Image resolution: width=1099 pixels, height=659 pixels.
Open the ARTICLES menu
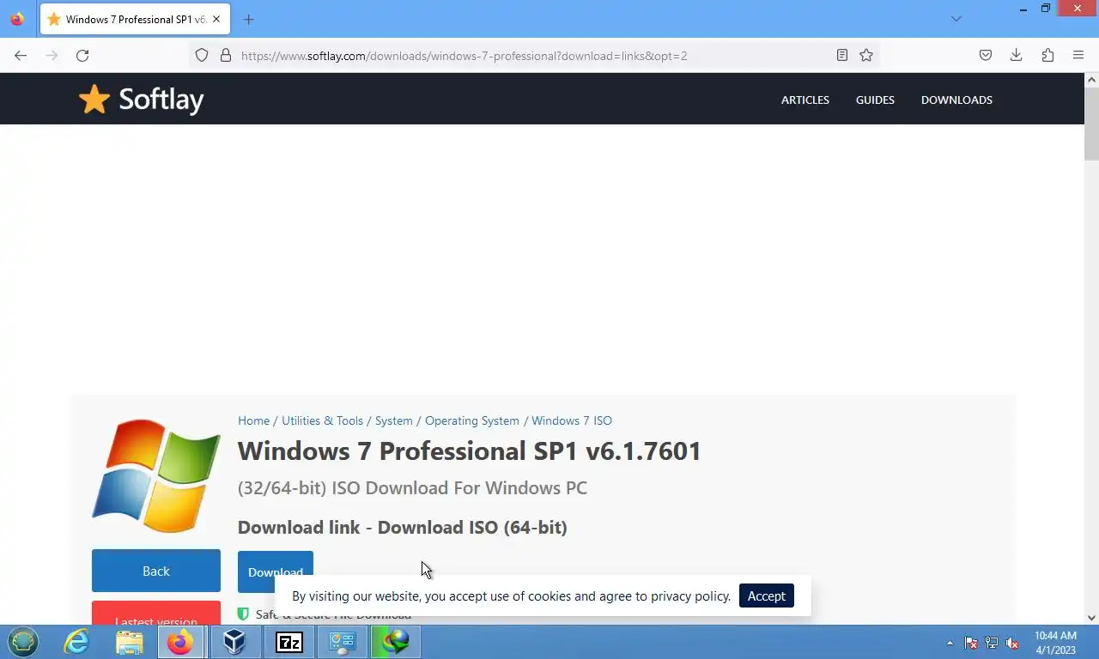[x=805, y=100]
